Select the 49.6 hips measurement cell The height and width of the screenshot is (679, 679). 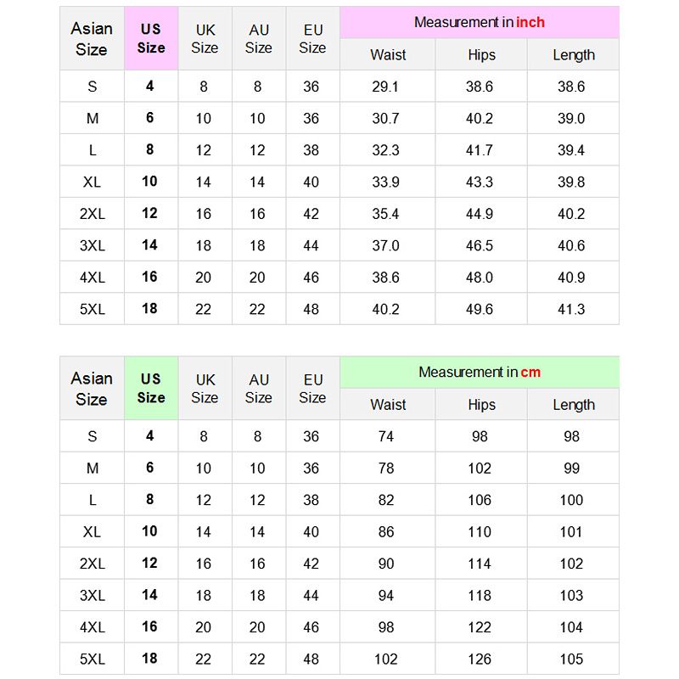pos(480,309)
